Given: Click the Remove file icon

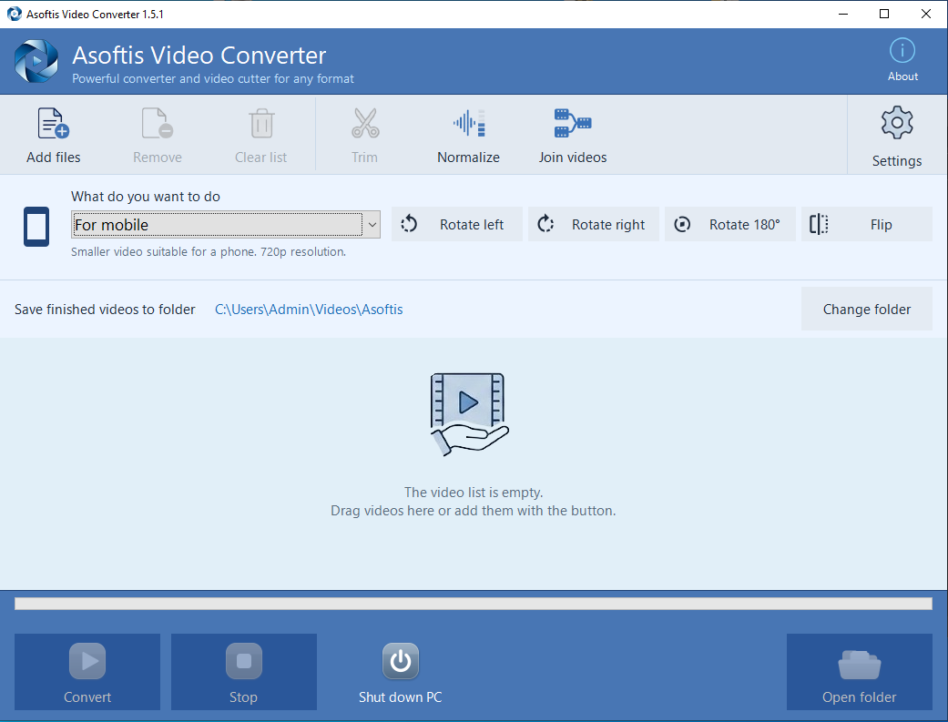Looking at the screenshot, I should [x=158, y=123].
